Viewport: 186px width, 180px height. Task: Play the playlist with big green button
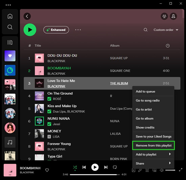pos(30,30)
